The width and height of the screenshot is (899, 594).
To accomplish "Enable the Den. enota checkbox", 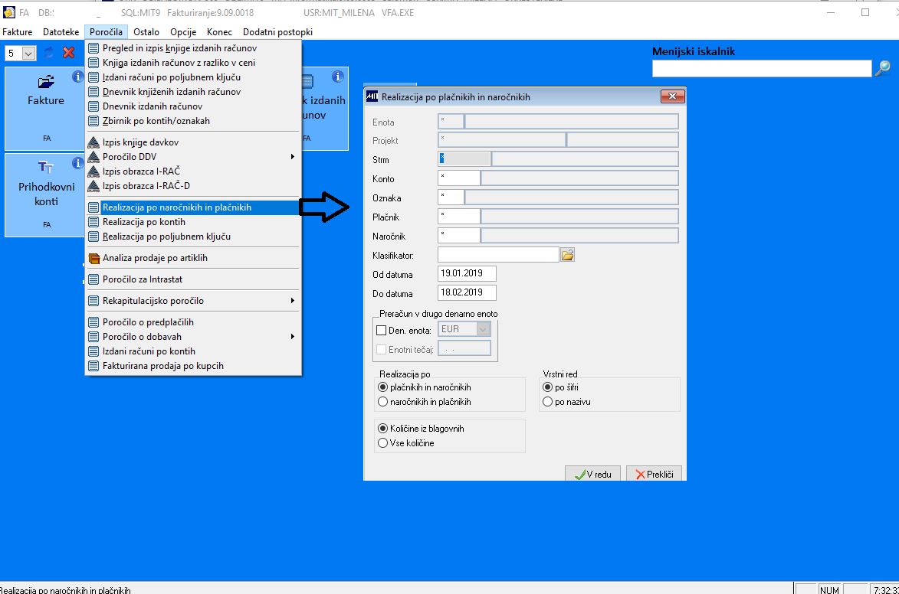I will point(381,331).
